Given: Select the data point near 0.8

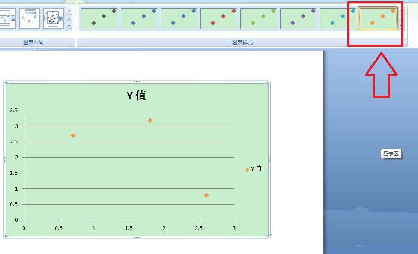Looking at the screenshot, I should click(x=206, y=195).
